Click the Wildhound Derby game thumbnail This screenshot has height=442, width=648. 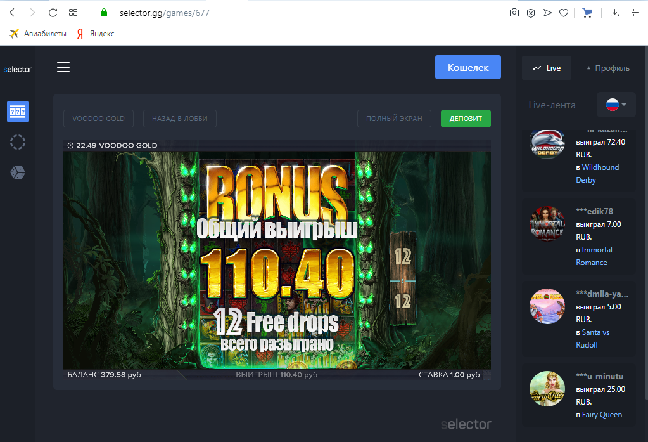pyautogui.click(x=547, y=143)
